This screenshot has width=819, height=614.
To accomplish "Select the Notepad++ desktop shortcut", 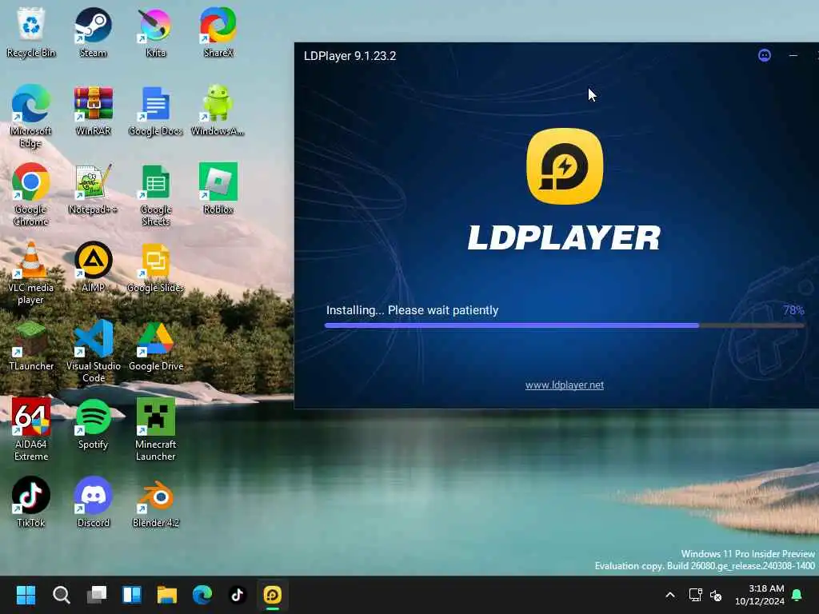I will [93, 189].
